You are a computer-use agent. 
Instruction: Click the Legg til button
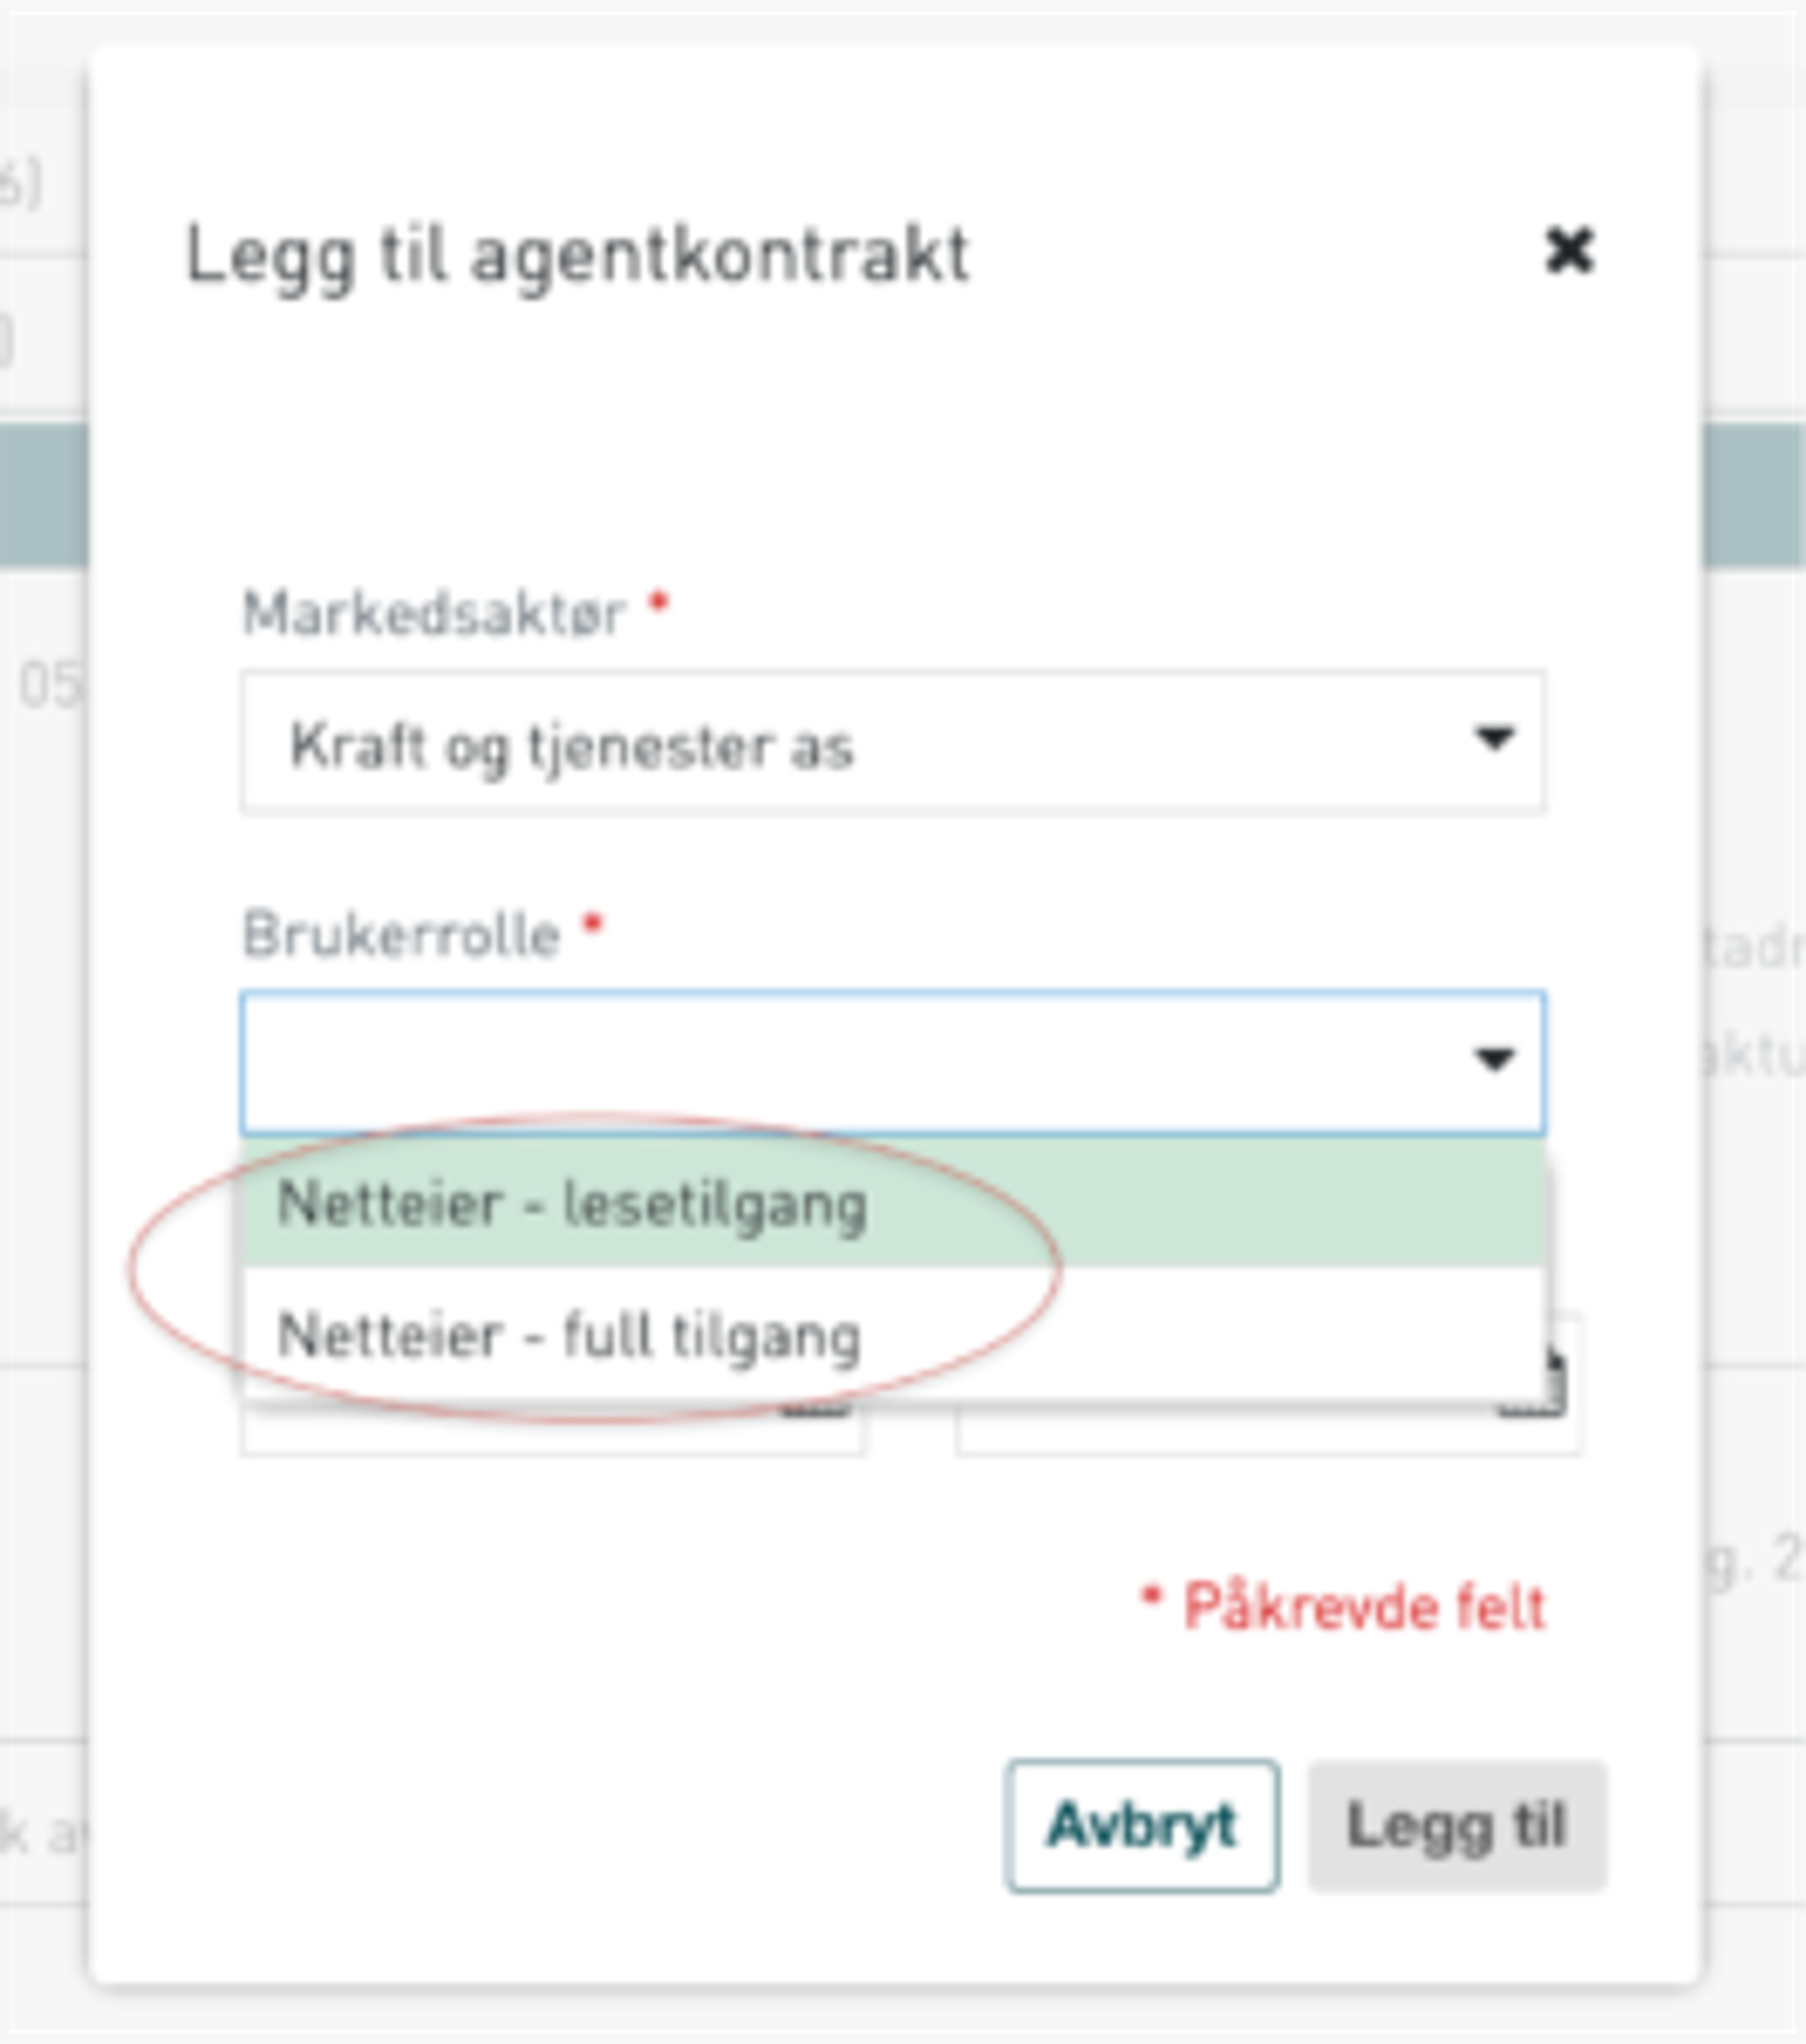pos(1457,1826)
